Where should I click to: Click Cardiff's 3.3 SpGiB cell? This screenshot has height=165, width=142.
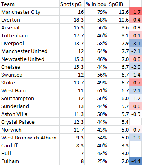coord(119,145)
